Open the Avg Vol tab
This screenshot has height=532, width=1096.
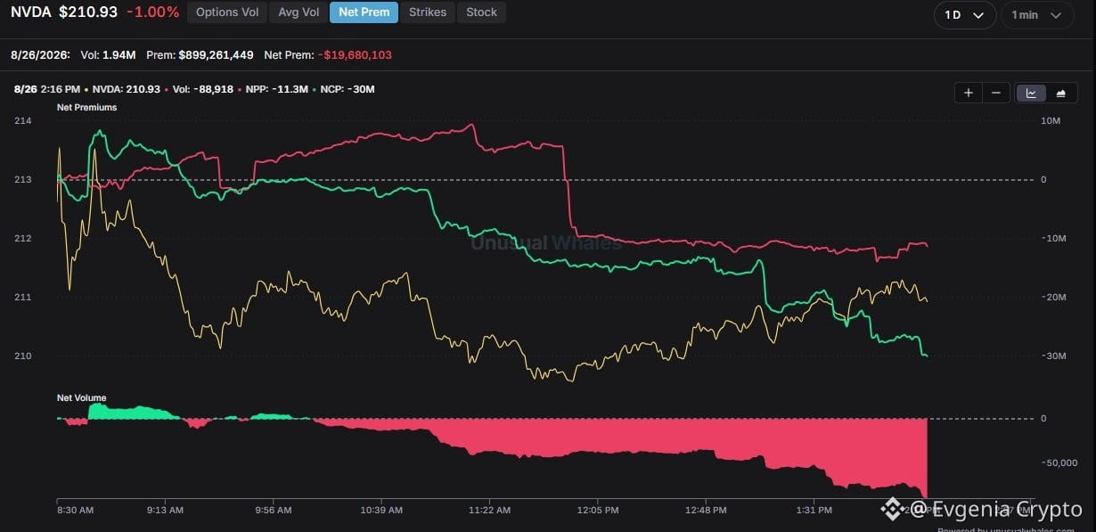coord(299,12)
